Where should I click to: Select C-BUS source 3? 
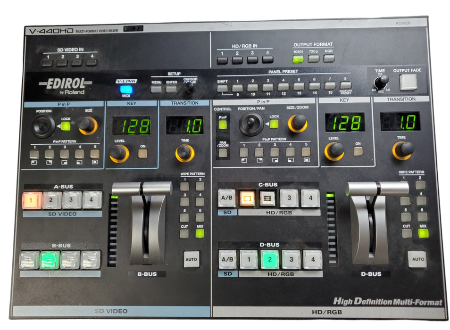(x=289, y=198)
